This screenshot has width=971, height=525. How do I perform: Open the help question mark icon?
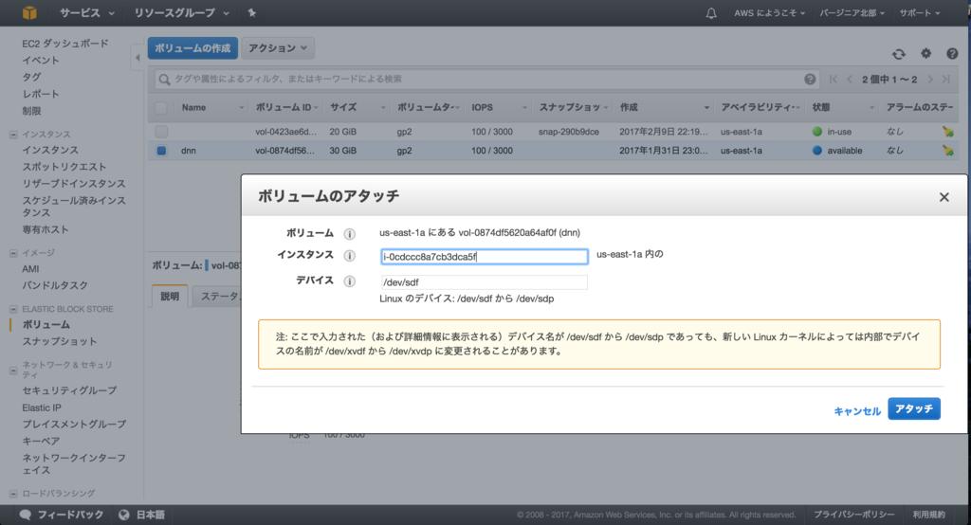[x=952, y=54]
